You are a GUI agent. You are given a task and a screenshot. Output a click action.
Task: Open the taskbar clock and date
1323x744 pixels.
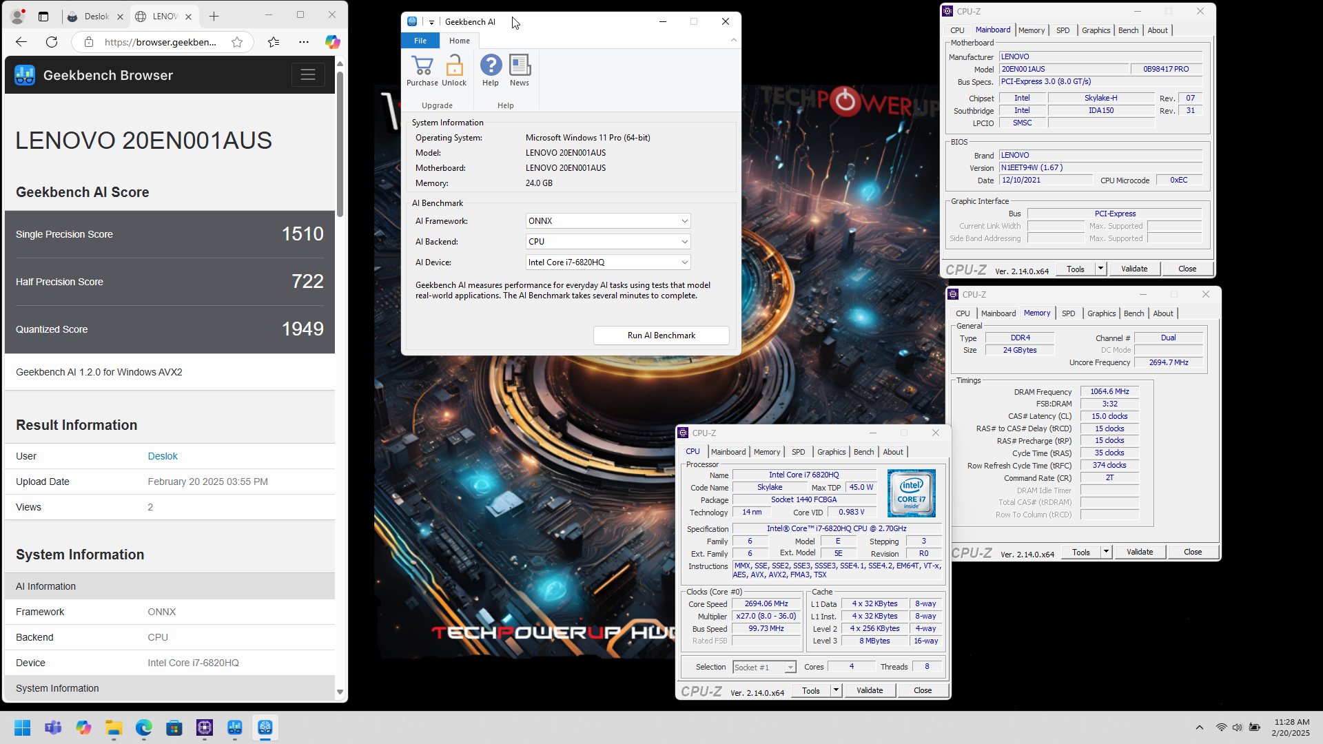(x=1291, y=727)
